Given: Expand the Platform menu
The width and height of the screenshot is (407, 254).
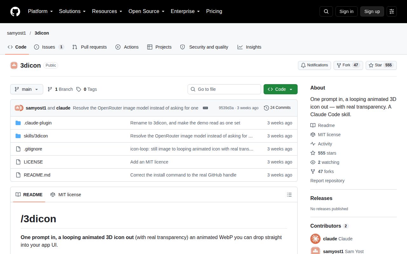Looking at the screenshot, I should point(40,11).
